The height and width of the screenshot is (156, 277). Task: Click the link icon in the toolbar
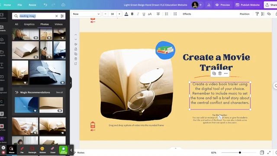(269, 14)
